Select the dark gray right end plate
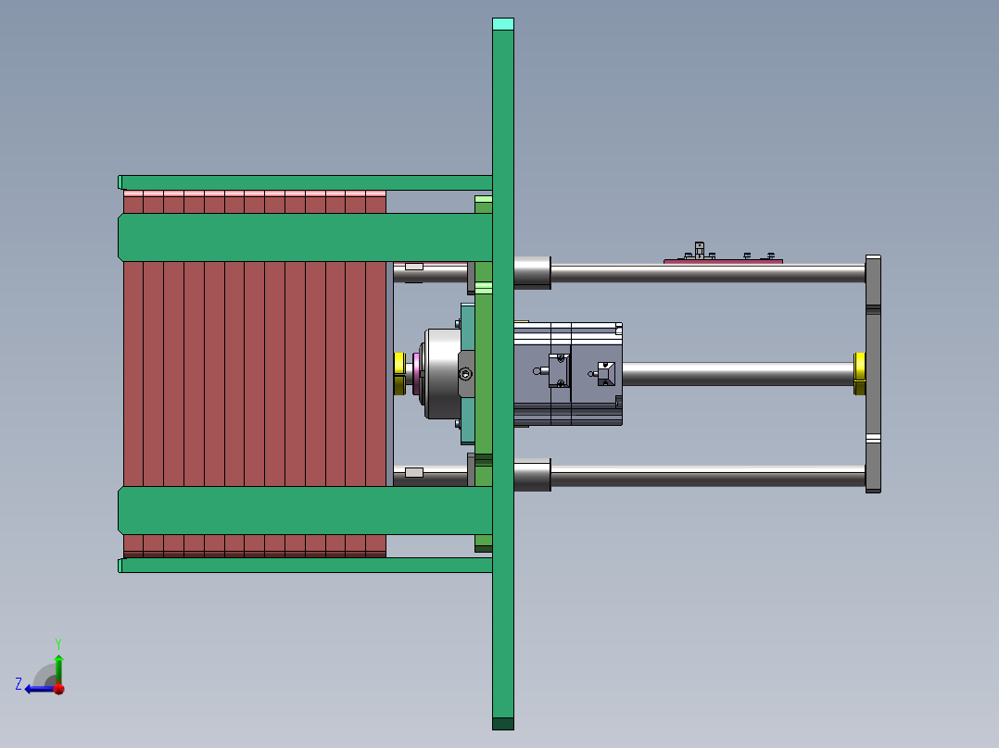999x748 pixels. click(873, 374)
